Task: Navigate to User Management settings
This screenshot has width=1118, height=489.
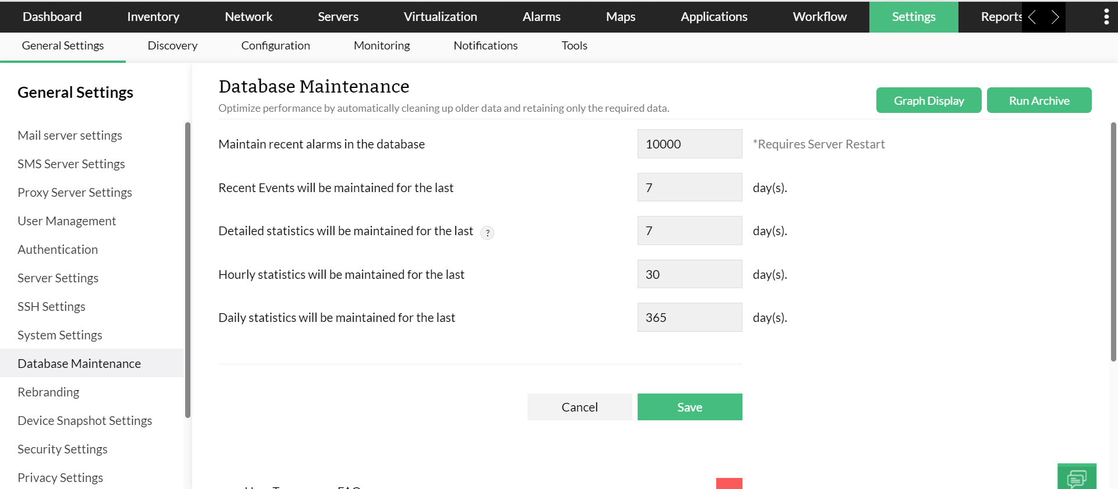Action: (67, 221)
